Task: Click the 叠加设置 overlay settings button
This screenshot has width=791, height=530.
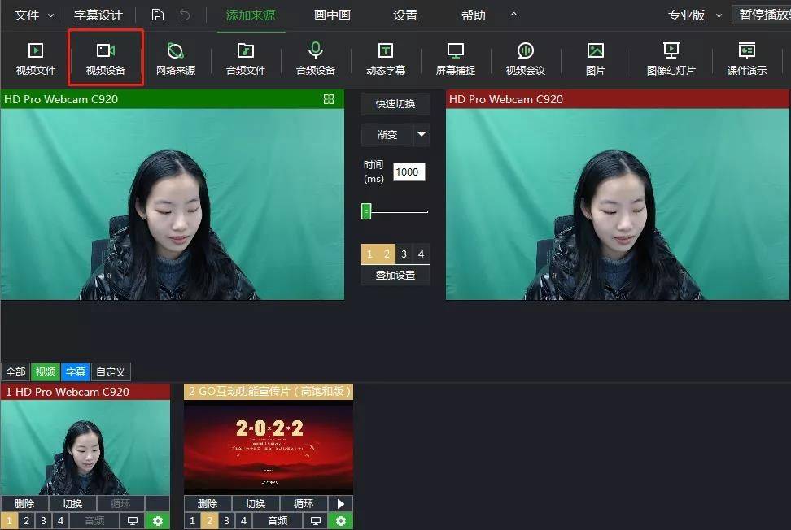Action: pyautogui.click(x=395, y=276)
